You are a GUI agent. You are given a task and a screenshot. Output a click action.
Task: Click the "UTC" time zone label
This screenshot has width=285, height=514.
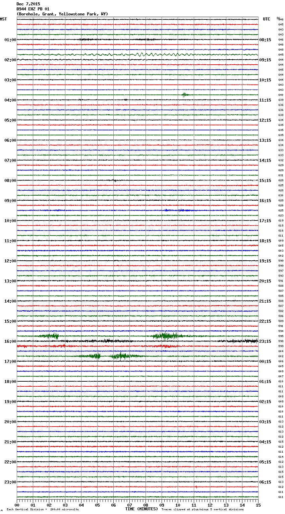click(267, 19)
